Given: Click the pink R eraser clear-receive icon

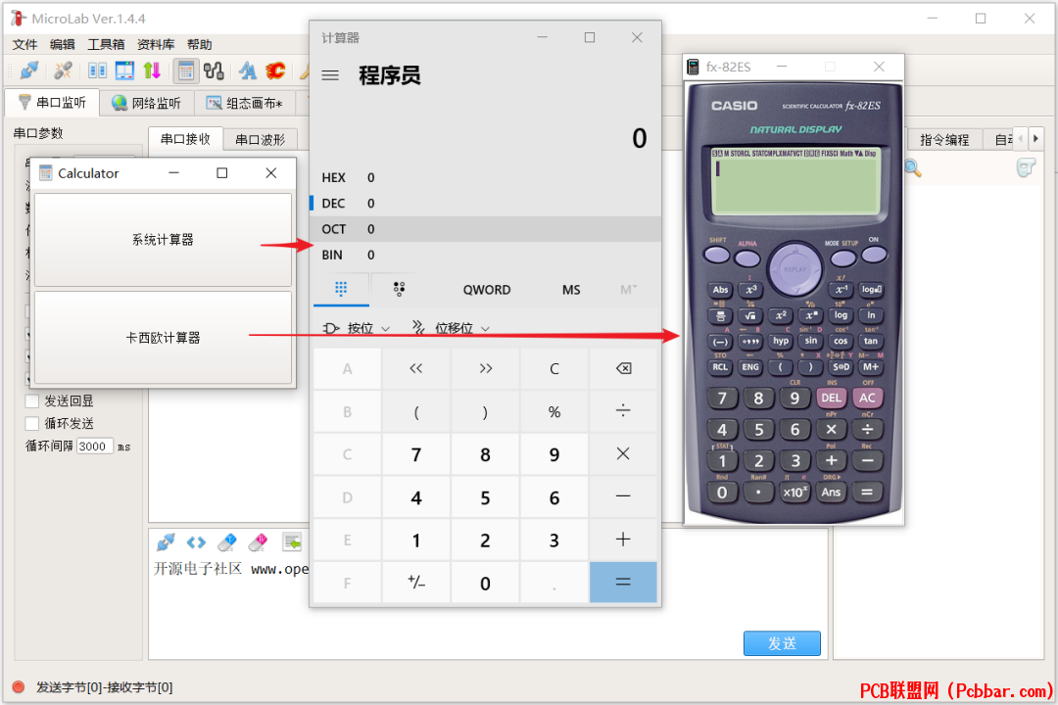Looking at the screenshot, I should [x=259, y=541].
